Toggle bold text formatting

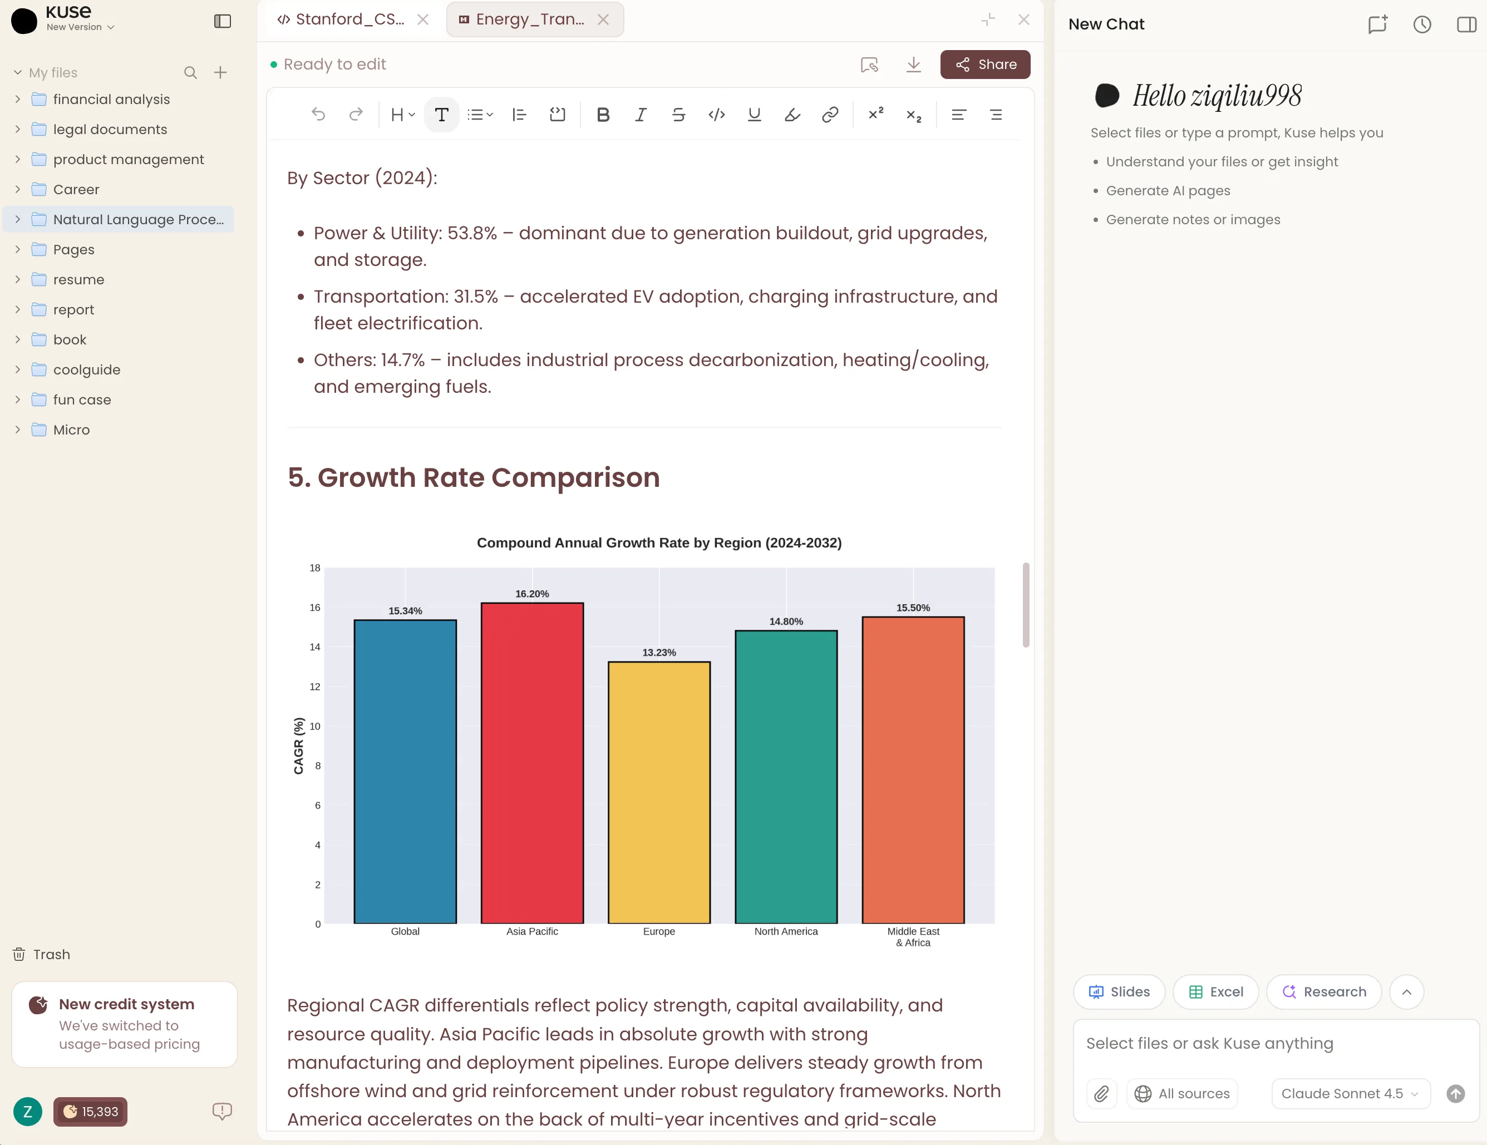coord(603,115)
